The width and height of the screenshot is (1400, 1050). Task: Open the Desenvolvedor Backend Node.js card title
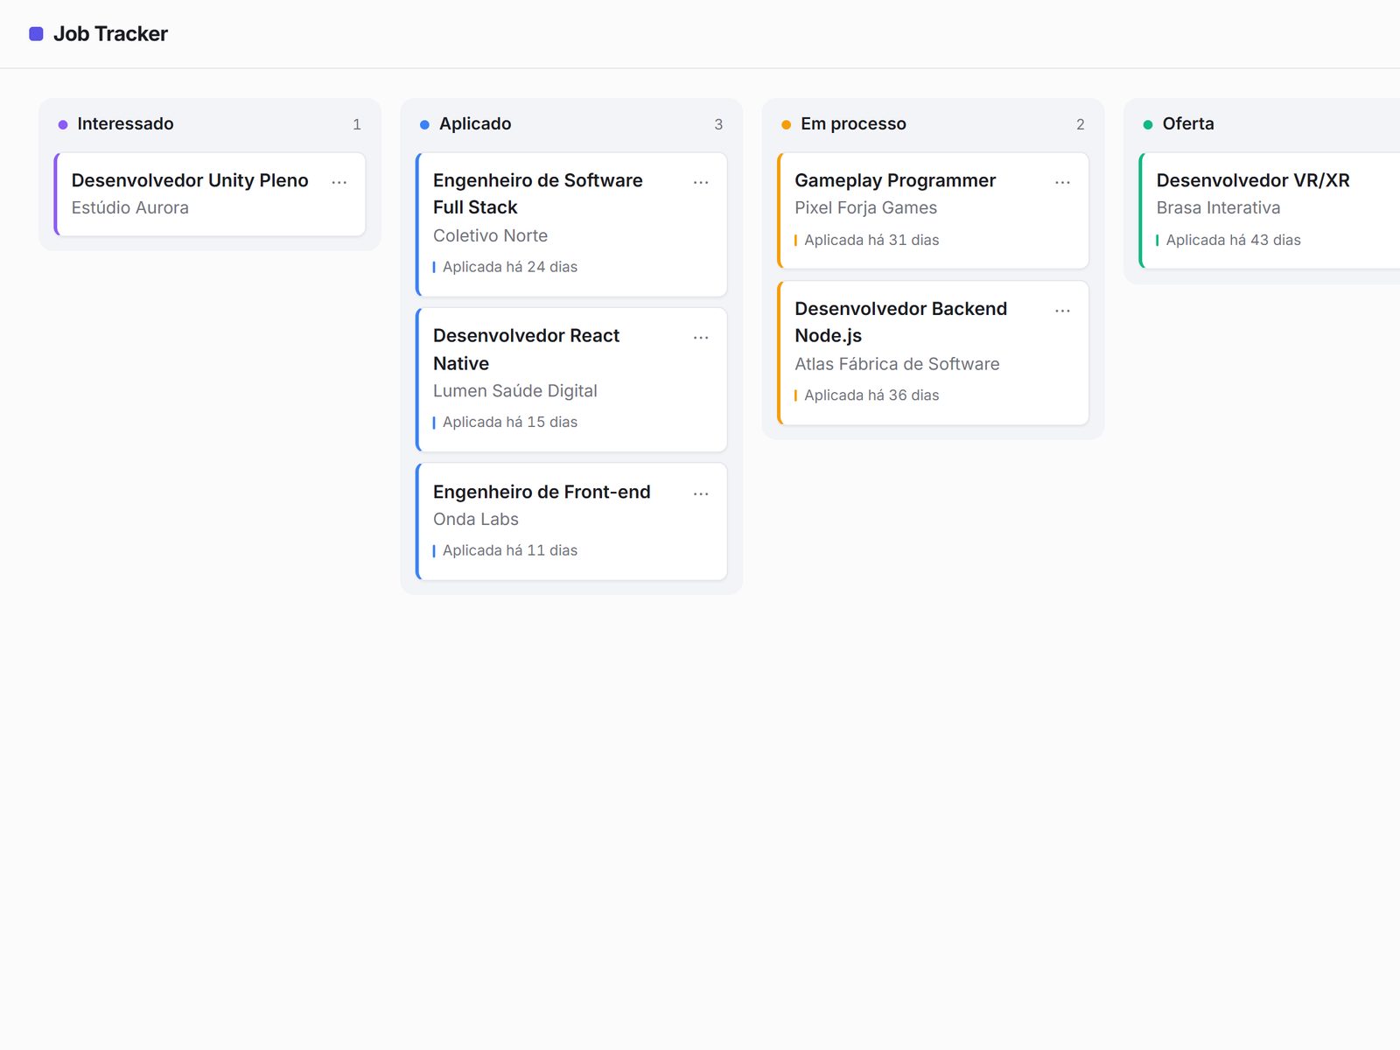(900, 322)
